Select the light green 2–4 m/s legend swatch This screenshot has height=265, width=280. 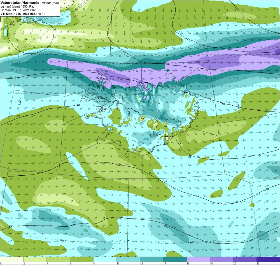[35, 259]
